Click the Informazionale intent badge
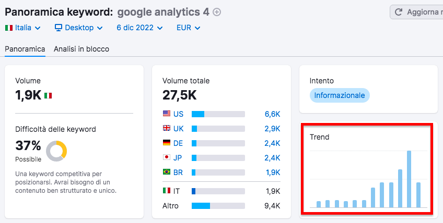The height and width of the screenshot is (223, 443). [x=340, y=95]
